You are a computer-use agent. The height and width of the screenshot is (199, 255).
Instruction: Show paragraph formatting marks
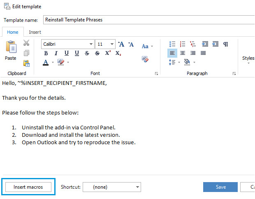click(225, 44)
